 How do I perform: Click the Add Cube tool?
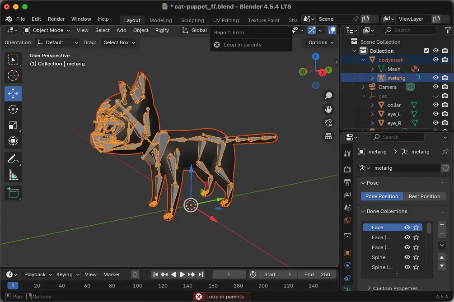pyautogui.click(x=13, y=193)
